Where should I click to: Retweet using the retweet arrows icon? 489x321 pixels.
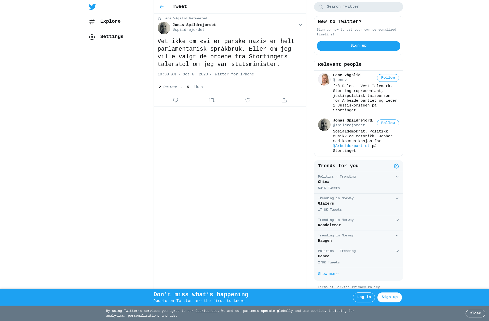(212, 100)
